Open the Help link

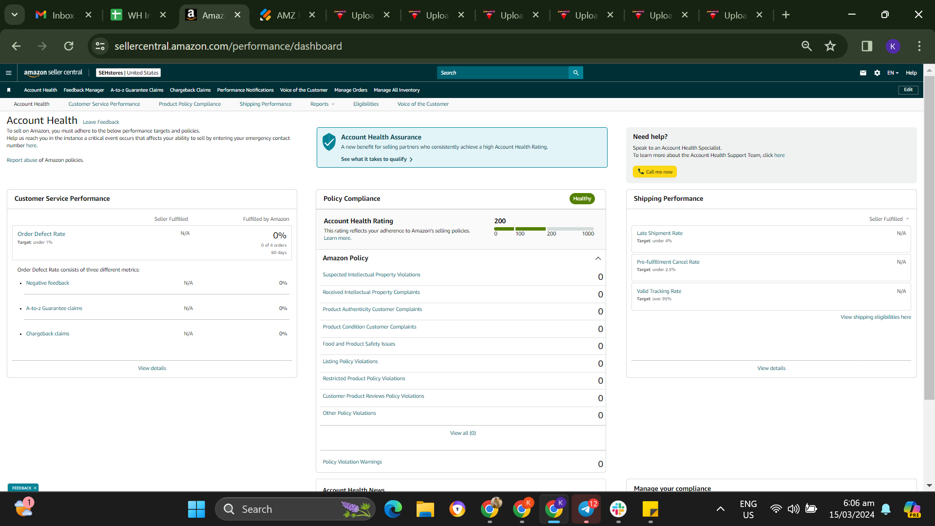(x=911, y=73)
